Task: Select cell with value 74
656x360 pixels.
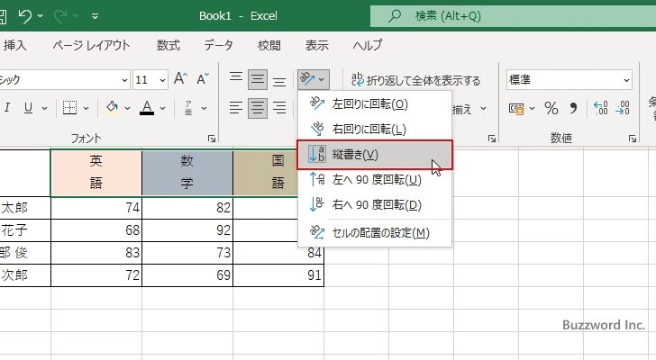Action: 96,208
